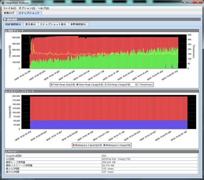Select the maximum GC time 337 msec
204x180 pixels.
(108, 172)
